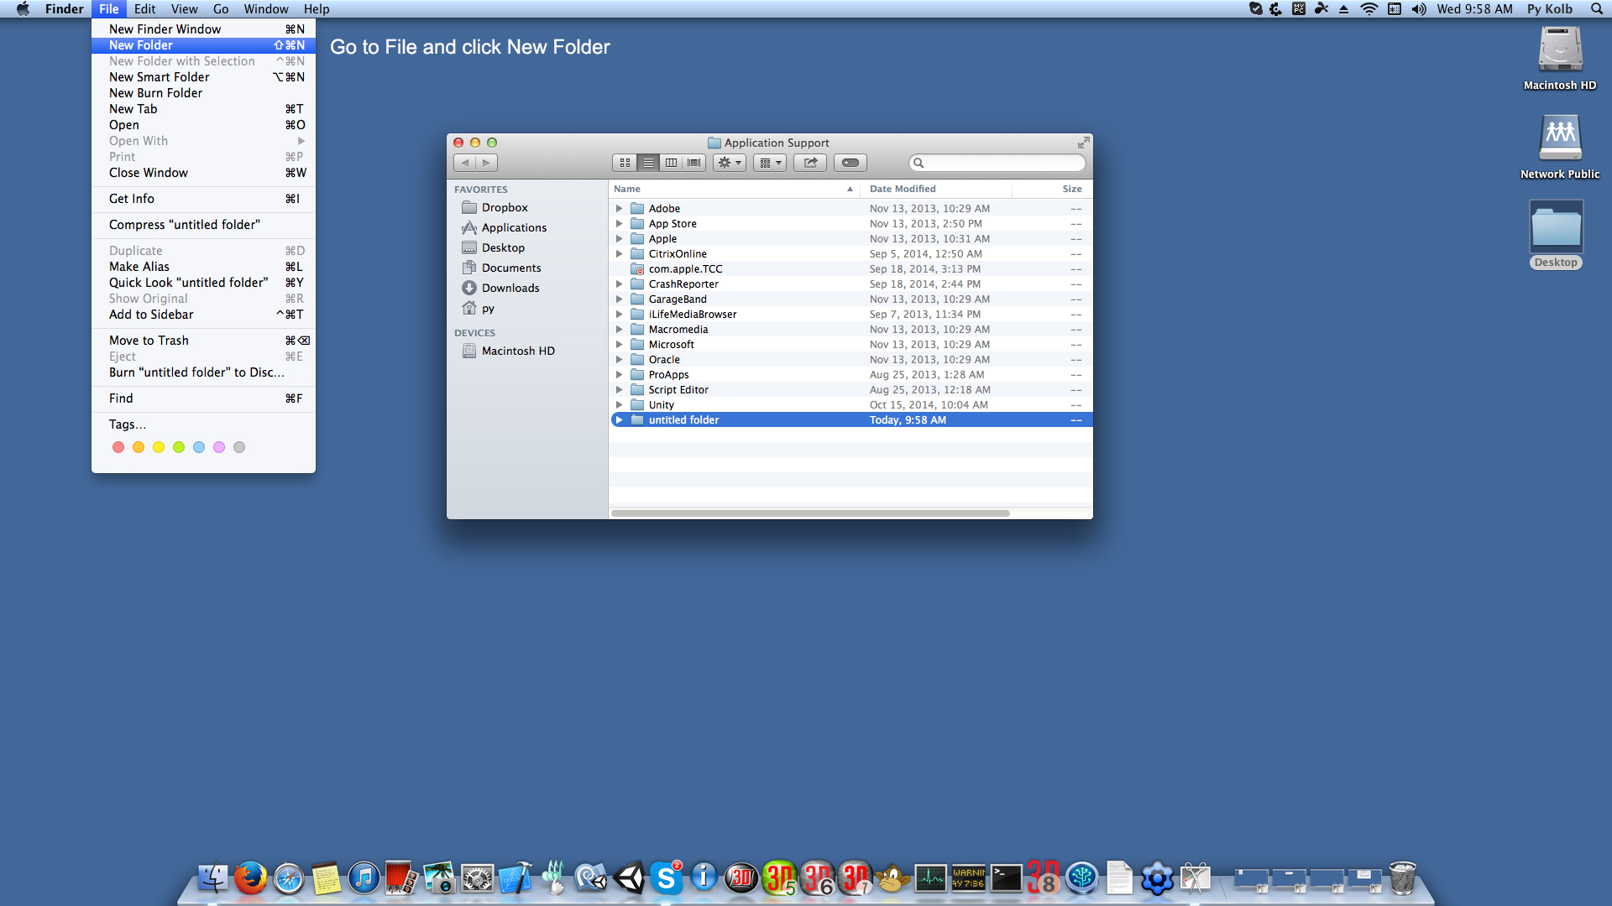Click the column view button in toolbar
Viewport: 1612px width, 906px height.
pyautogui.click(x=670, y=163)
